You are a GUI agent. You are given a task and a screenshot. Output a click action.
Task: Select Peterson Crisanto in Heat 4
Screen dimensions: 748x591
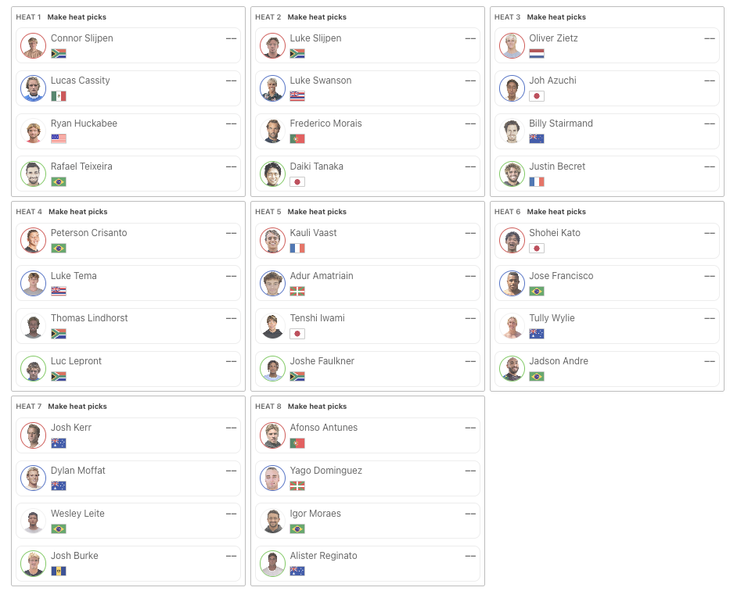[x=128, y=241]
